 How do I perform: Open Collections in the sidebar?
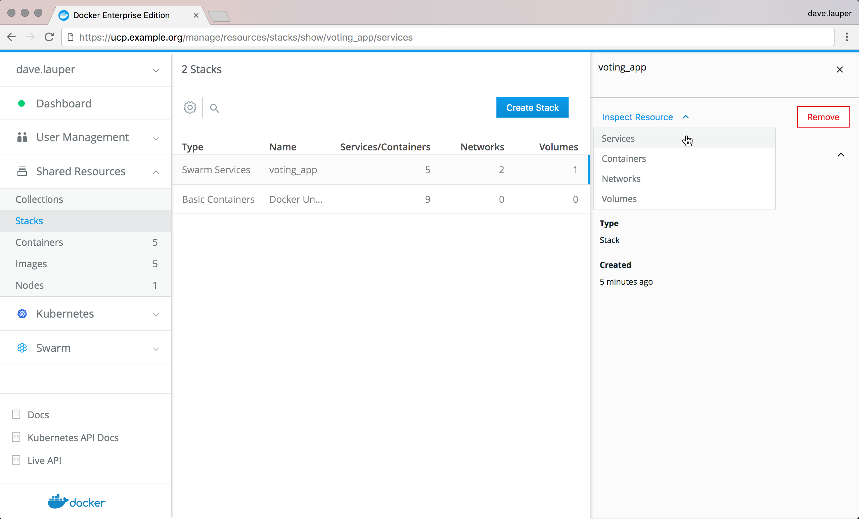pyautogui.click(x=39, y=199)
